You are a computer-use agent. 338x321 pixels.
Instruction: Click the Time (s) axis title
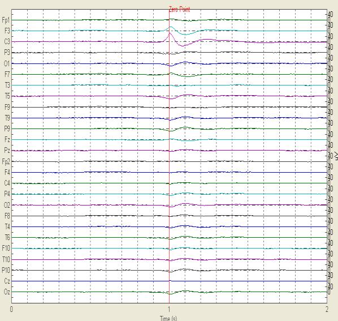coord(168,318)
